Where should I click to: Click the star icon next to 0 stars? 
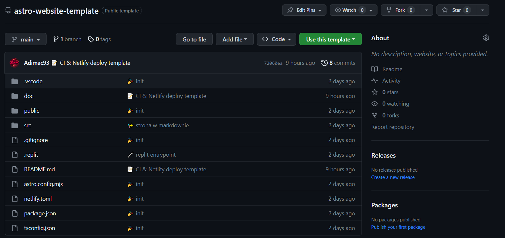(x=375, y=92)
